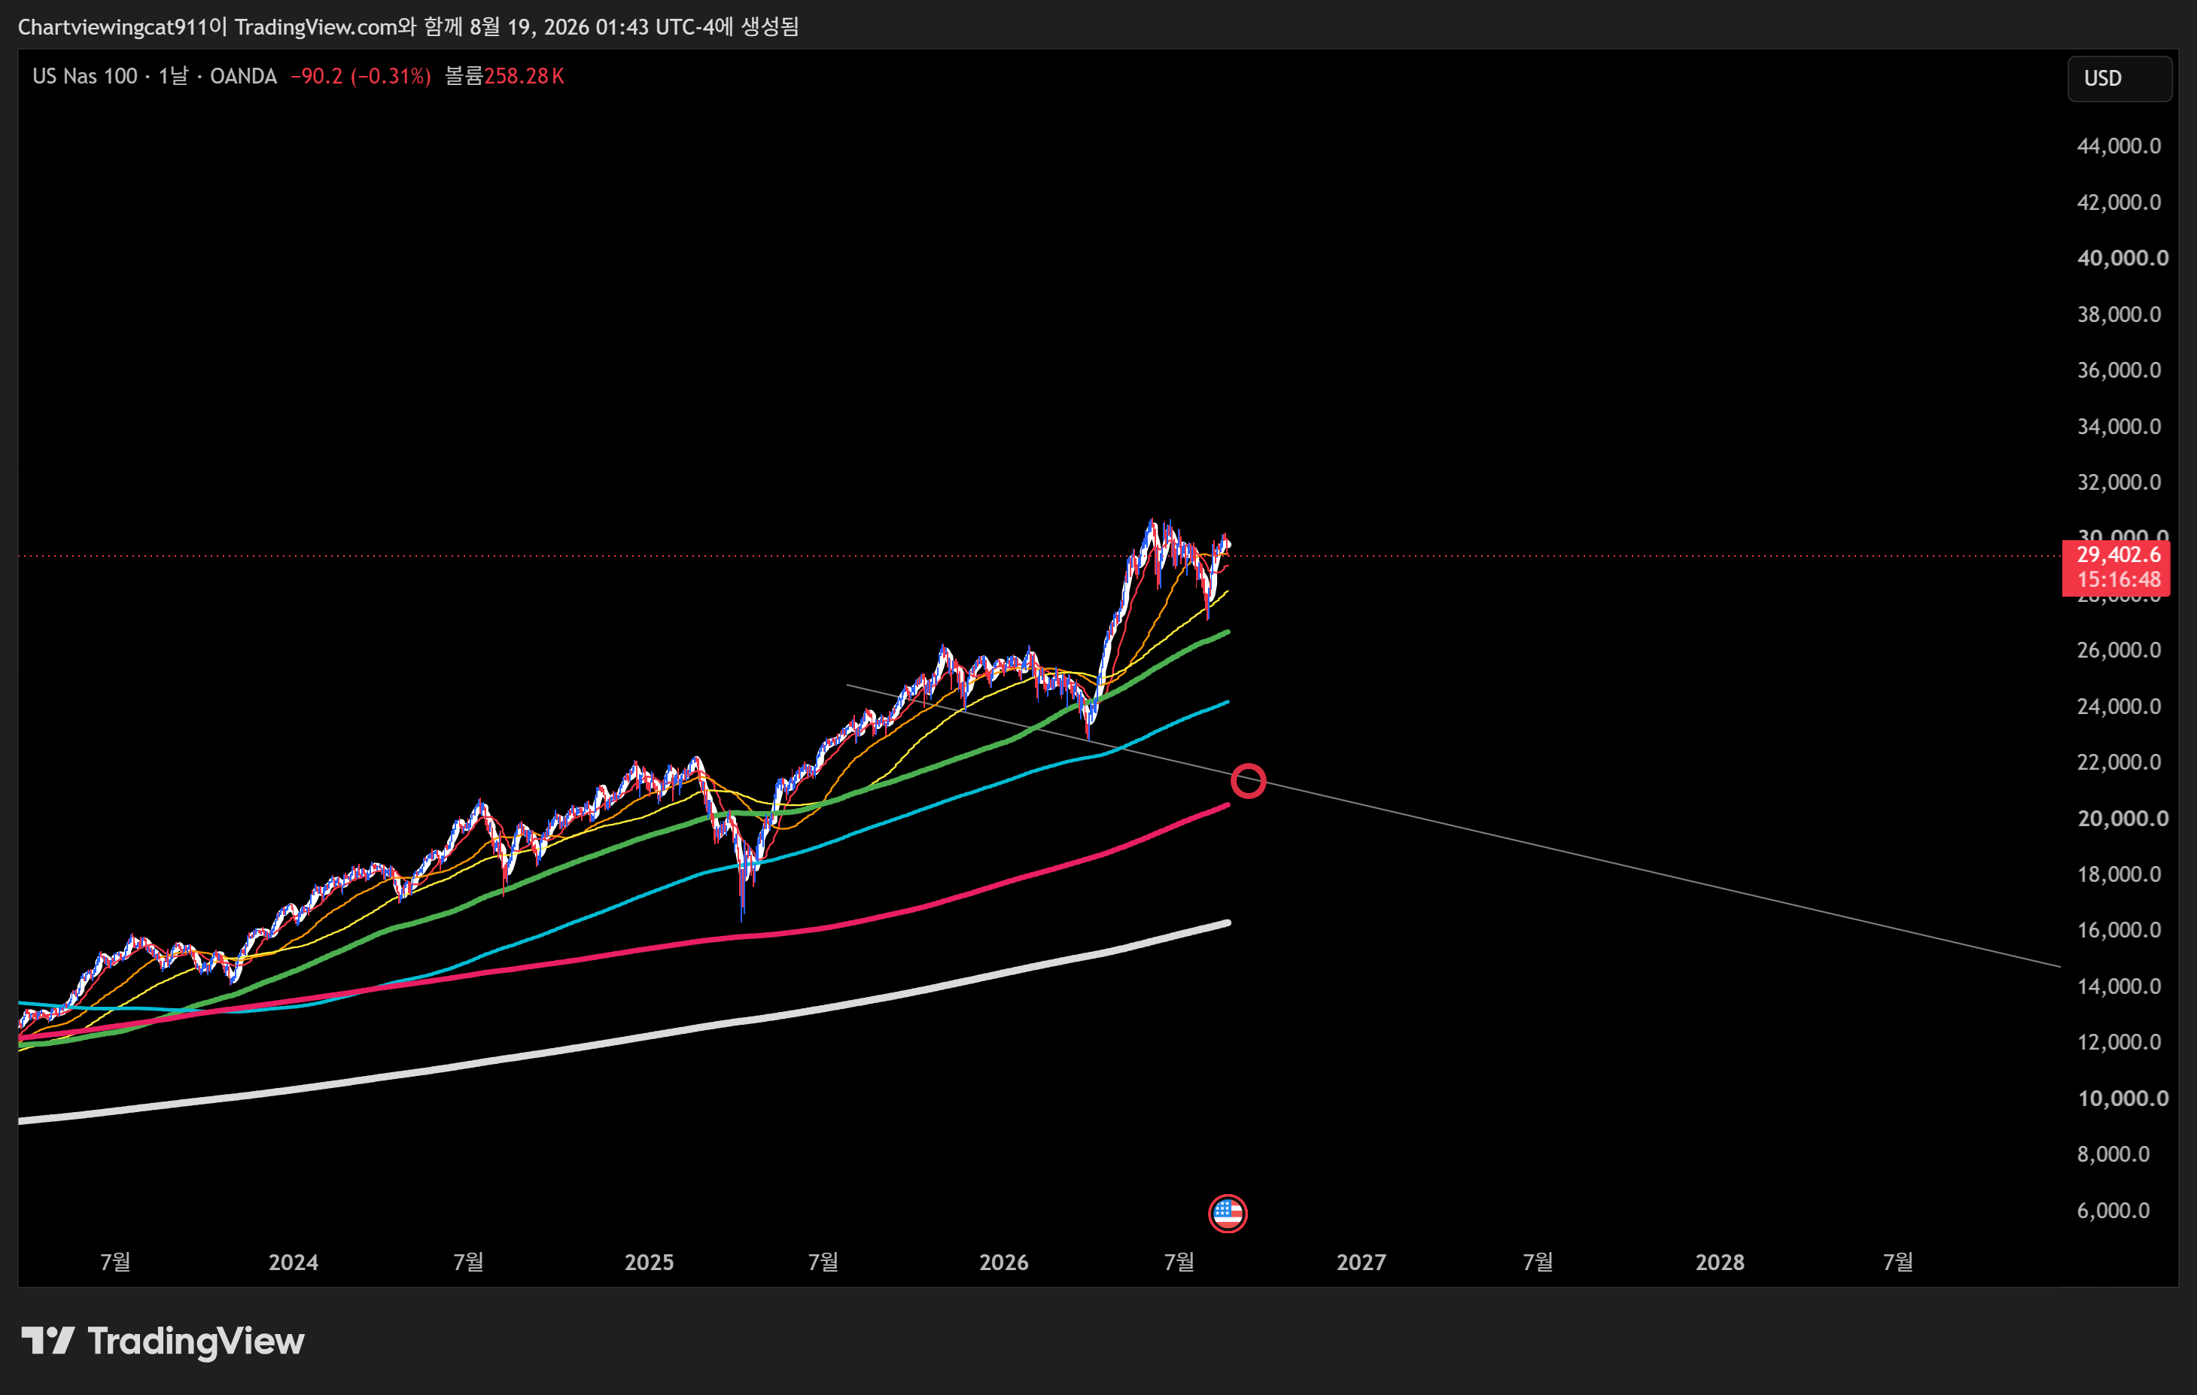
Task: Click the 14,000.0 price axis label
Action: coord(2119,987)
